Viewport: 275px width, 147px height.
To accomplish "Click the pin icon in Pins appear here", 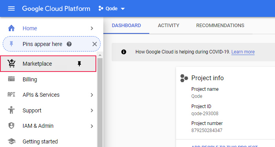I will coord(11,44).
